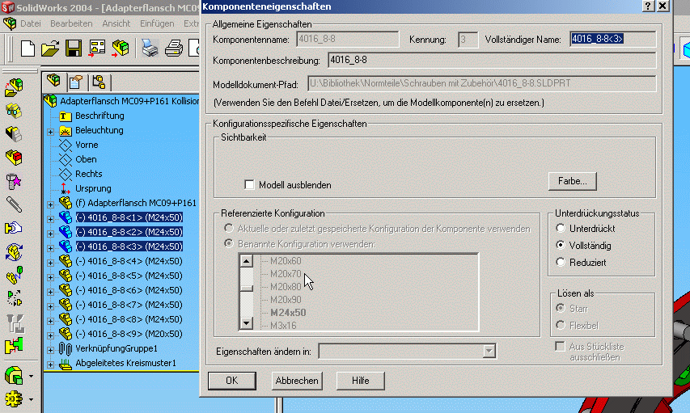The image size is (690, 413).
Task: Select the Reduziert radio button
Action: click(561, 262)
